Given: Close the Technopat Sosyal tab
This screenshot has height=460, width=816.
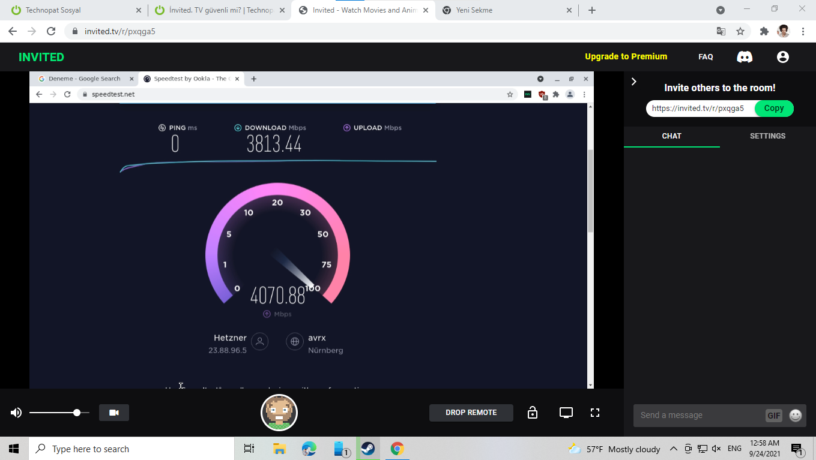Looking at the screenshot, I should pyautogui.click(x=139, y=10).
